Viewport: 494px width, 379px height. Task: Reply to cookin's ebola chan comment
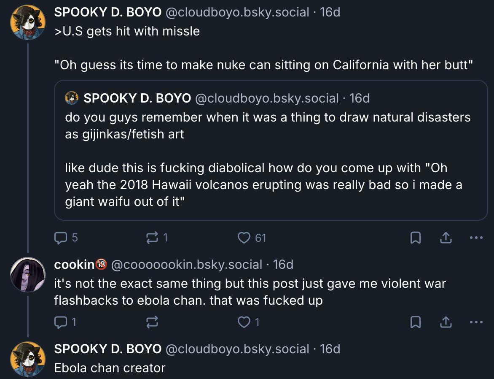coord(61,322)
